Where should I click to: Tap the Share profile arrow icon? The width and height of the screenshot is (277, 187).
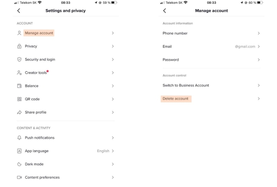point(19,112)
